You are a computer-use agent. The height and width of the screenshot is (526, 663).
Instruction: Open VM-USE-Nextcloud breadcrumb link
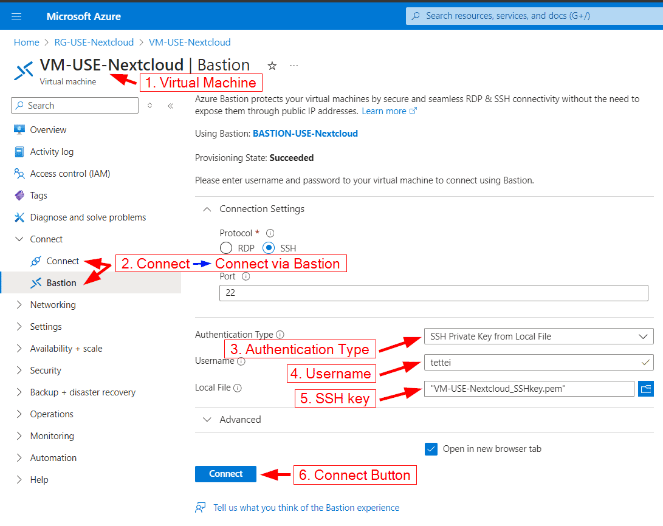pyautogui.click(x=190, y=43)
